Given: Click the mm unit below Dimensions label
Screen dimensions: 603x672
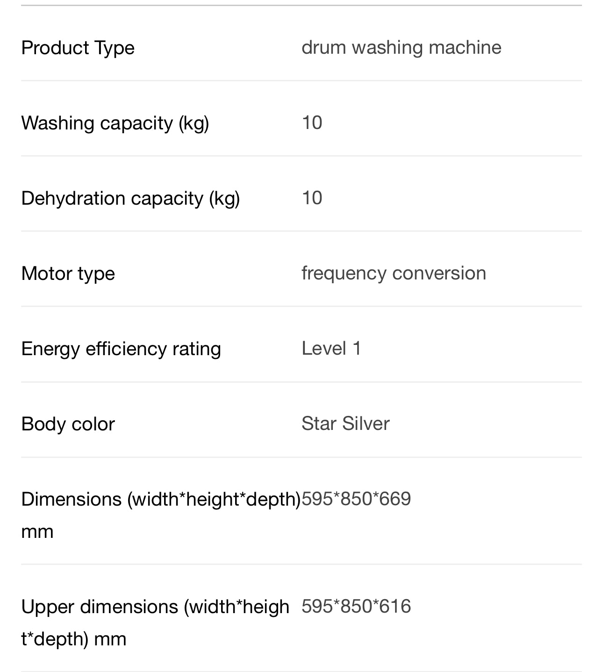Looking at the screenshot, I should point(37,531).
